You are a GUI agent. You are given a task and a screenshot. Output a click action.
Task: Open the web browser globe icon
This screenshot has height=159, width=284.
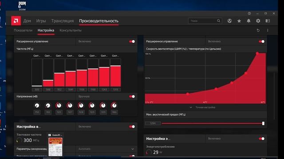tap(229, 21)
